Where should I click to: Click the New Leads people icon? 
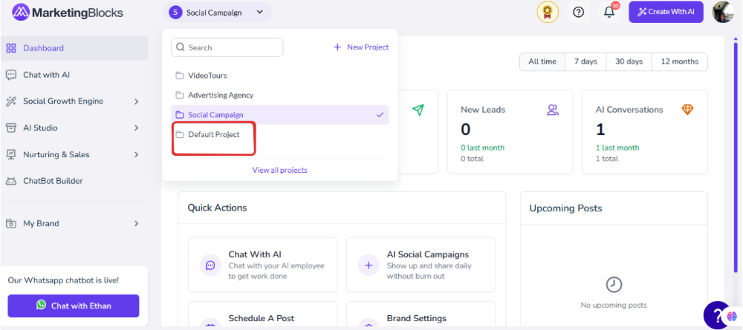click(553, 110)
